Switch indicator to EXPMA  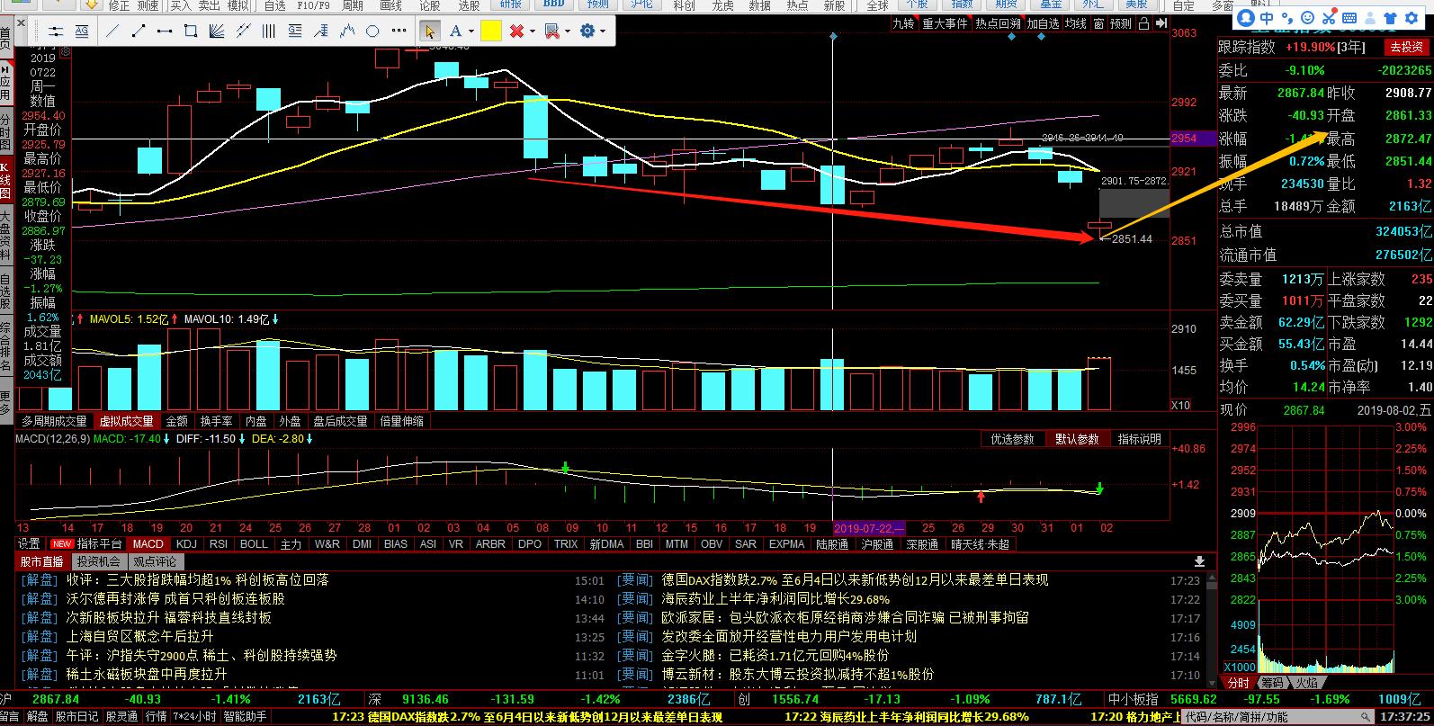[x=786, y=544]
